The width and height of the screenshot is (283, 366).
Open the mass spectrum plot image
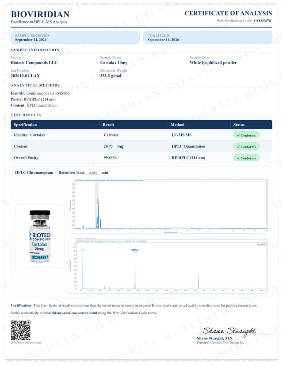coord(168,266)
